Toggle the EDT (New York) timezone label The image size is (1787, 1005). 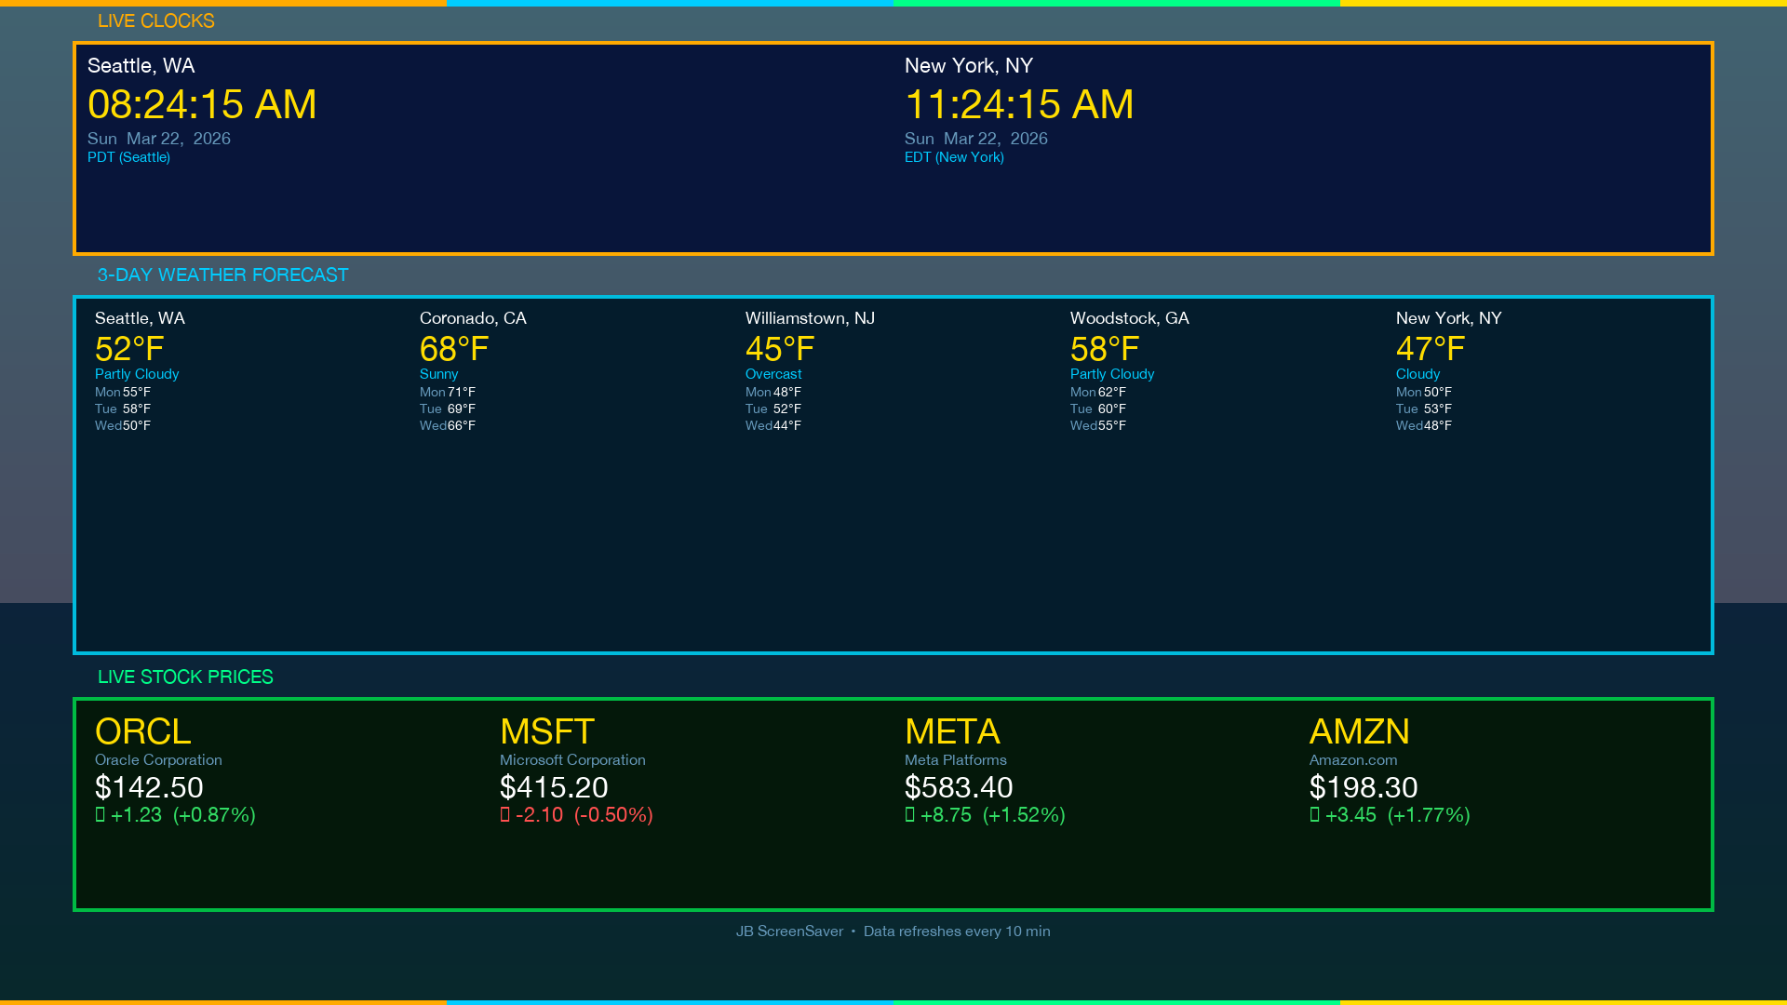[x=953, y=157]
